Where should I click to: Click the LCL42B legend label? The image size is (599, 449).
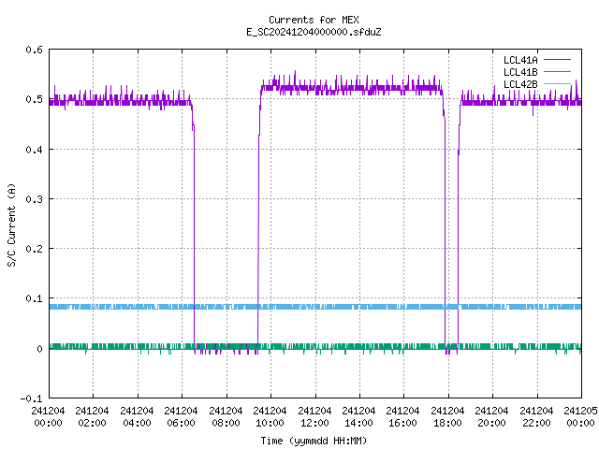520,84
